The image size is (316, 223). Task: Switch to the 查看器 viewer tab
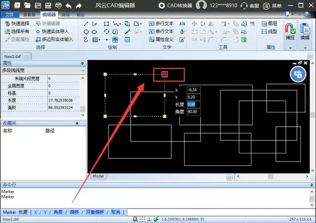pyautogui.click(x=29, y=15)
